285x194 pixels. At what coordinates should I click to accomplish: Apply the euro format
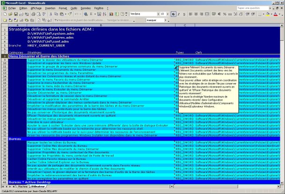pos(219,14)
